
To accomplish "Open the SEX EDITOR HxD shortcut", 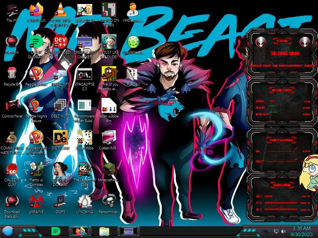I will pyautogui.click(x=85, y=12).
